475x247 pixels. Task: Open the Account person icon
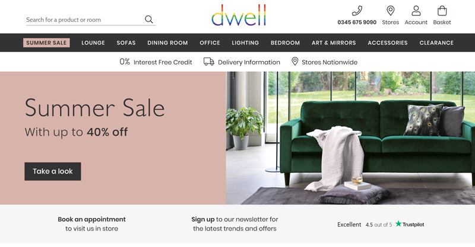[416, 11]
